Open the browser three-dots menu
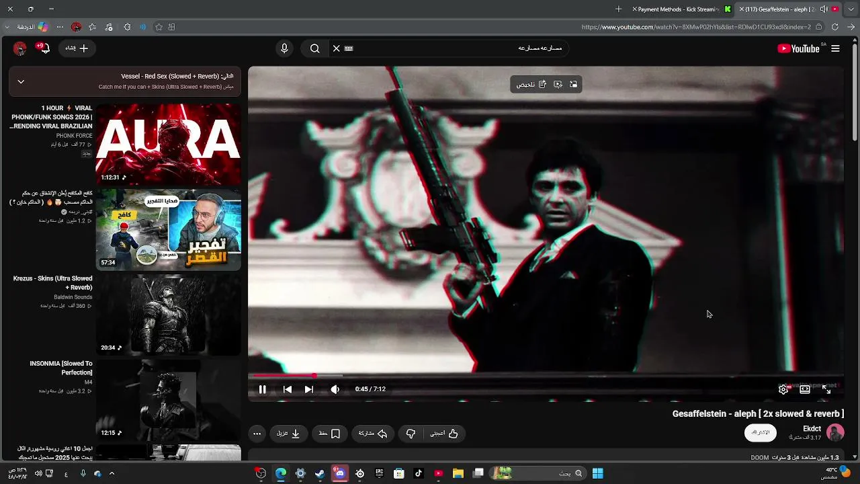 point(60,27)
